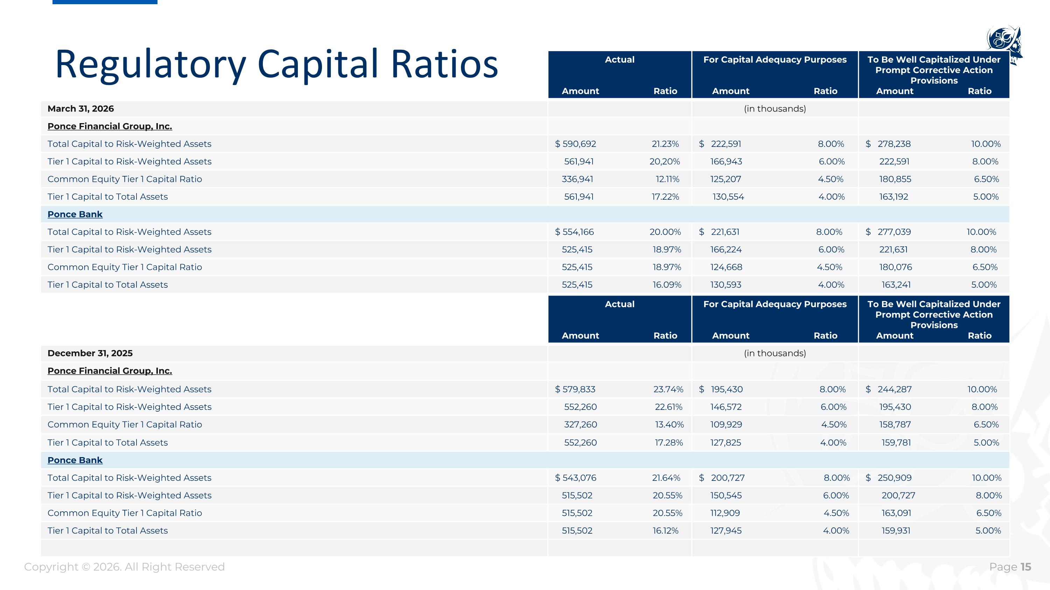The image size is (1050, 590).
Task: Click the 'Page 15' page number
Action: click(1010, 567)
